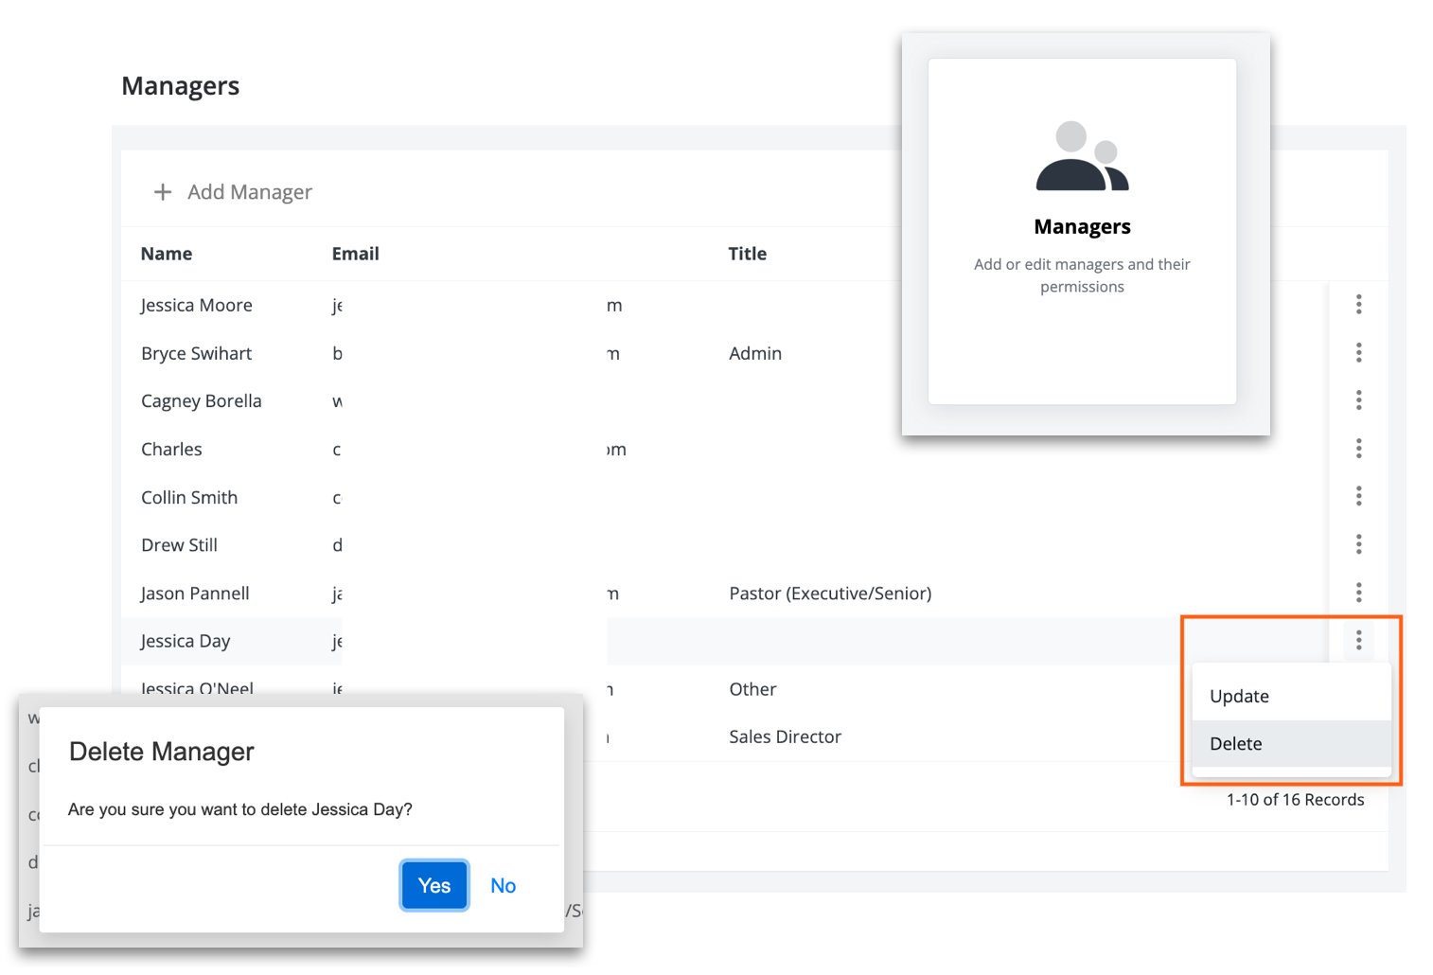The image size is (1433, 975).
Task: Click the Bryce Swihart name cell
Action: (x=196, y=354)
